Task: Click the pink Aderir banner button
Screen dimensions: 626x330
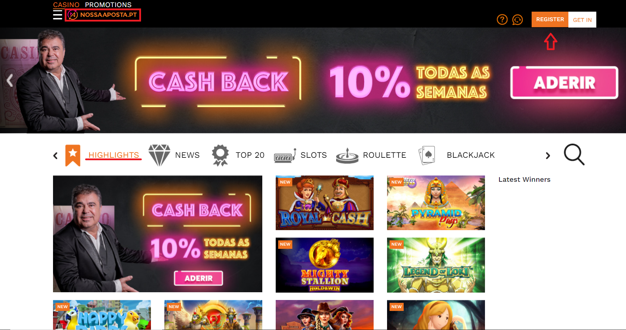Action: [564, 83]
